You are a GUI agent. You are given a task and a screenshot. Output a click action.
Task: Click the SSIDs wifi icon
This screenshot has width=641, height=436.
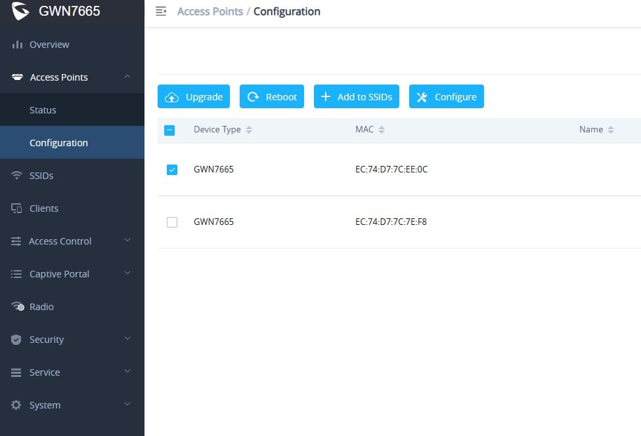click(x=17, y=176)
